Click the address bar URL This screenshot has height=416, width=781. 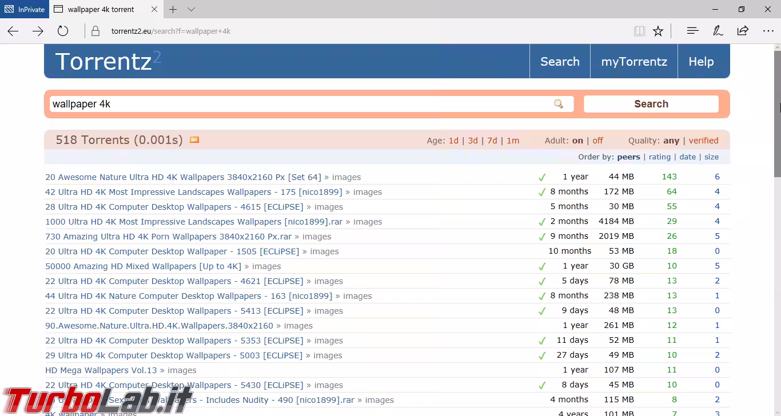(171, 31)
